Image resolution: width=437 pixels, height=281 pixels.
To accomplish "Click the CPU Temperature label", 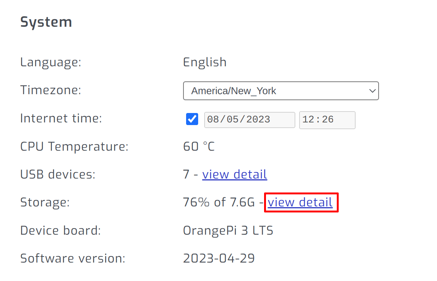I will 74,147.
